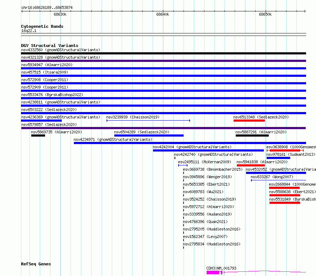316x276 pixels.
Task: Click the nsv457515 (Itsara2009) label
Action: pyautogui.click(x=45, y=72)
